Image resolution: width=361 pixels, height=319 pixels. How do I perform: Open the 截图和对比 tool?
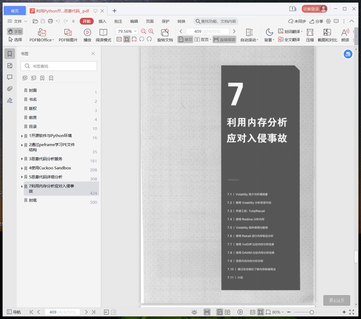coord(327,35)
